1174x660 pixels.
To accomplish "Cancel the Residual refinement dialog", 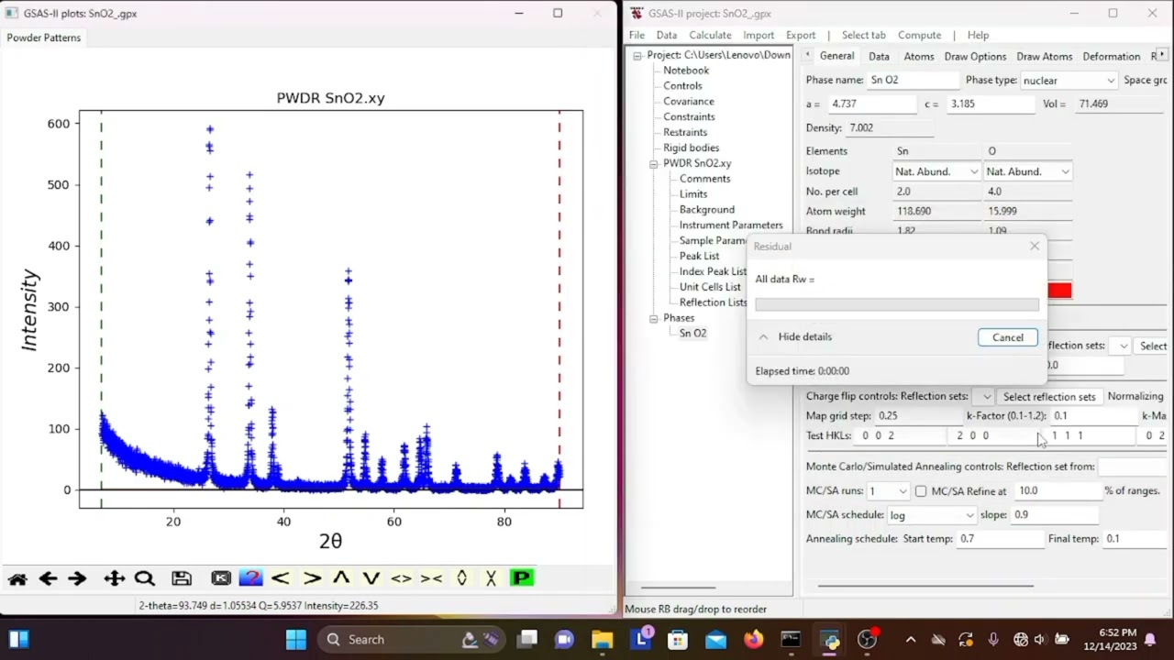I will click(1008, 337).
